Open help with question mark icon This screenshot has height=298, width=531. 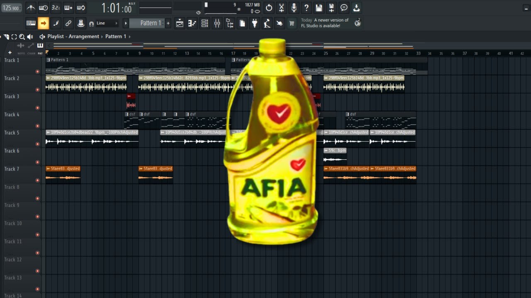(306, 7)
